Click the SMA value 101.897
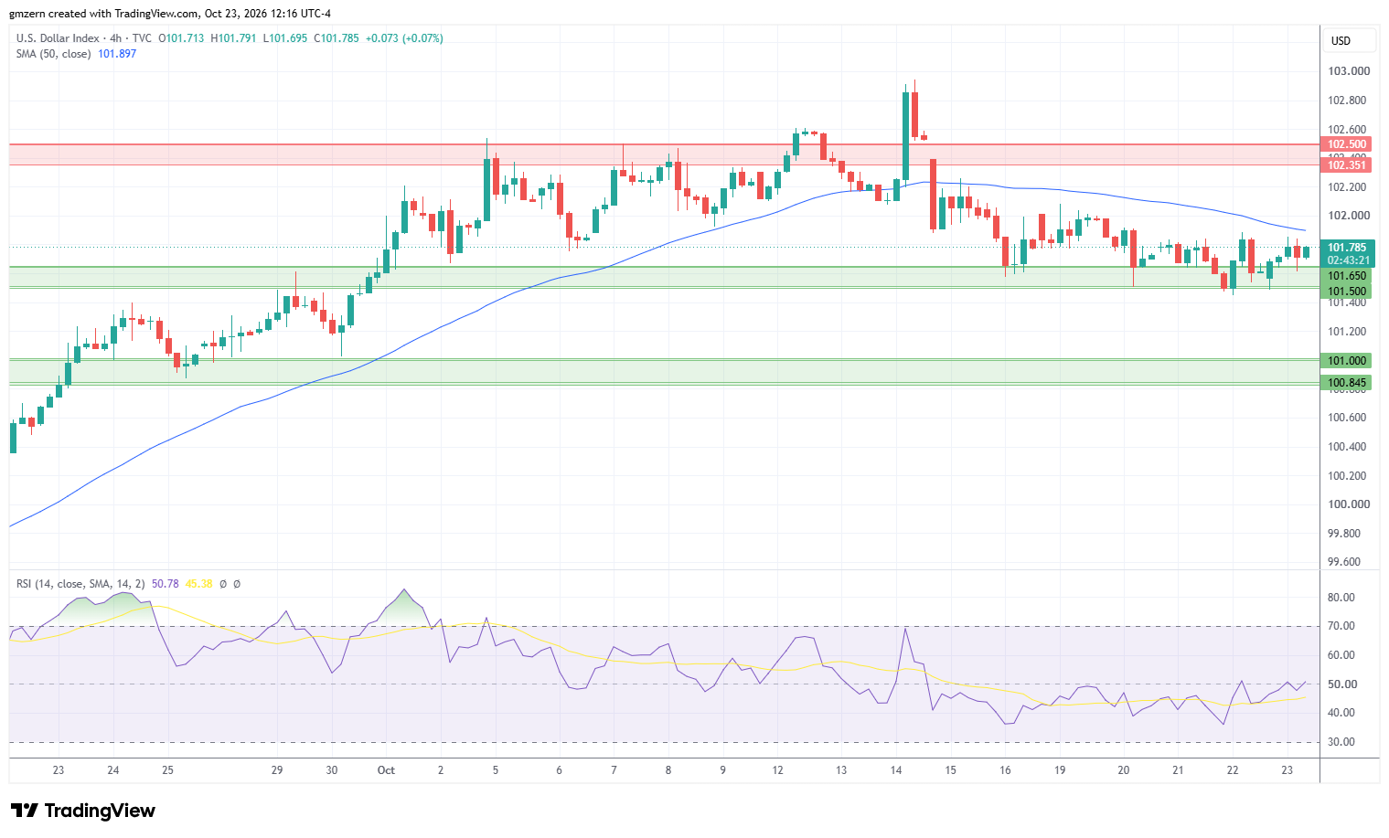The width and height of the screenshot is (1389, 838). 117,54
